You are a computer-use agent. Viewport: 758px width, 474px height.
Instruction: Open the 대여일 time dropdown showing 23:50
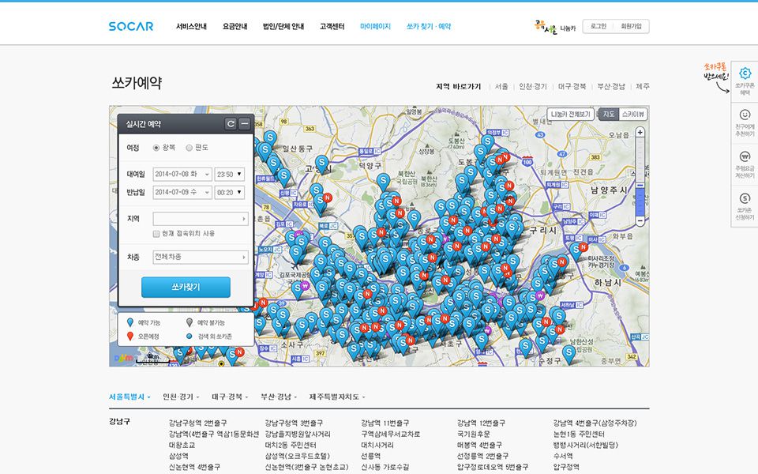230,174
